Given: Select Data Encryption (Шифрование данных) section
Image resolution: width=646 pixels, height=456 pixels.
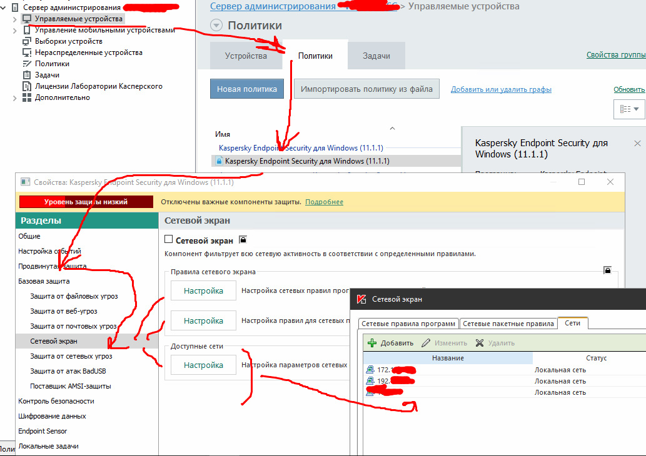Looking at the screenshot, I should coord(52,416).
